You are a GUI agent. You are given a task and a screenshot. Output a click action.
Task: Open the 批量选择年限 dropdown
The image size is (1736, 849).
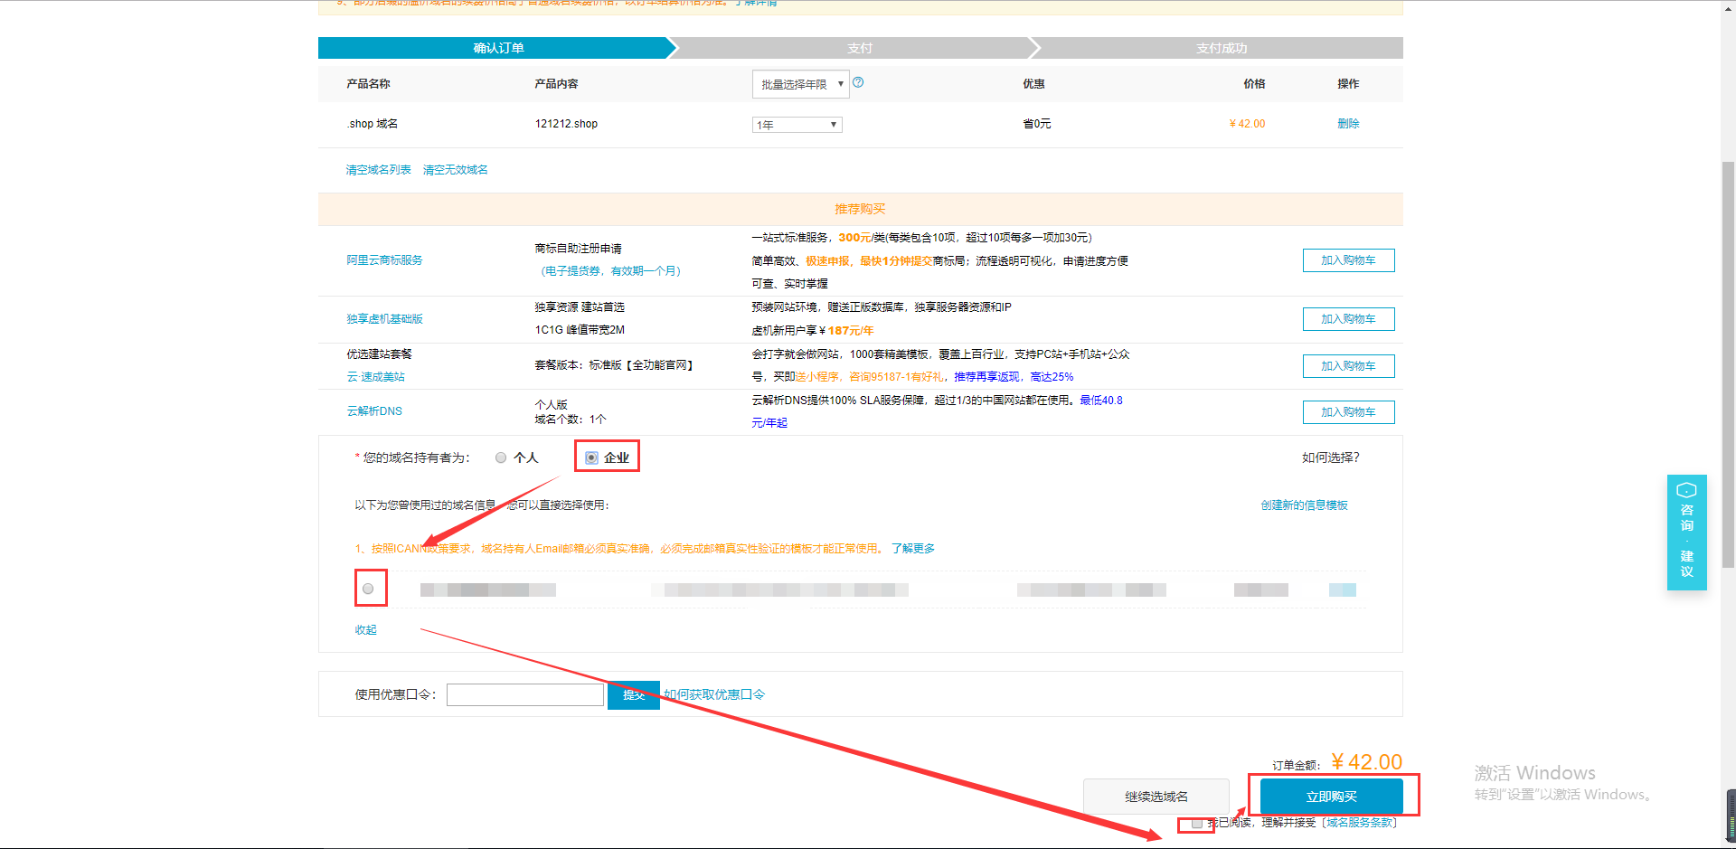800,84
